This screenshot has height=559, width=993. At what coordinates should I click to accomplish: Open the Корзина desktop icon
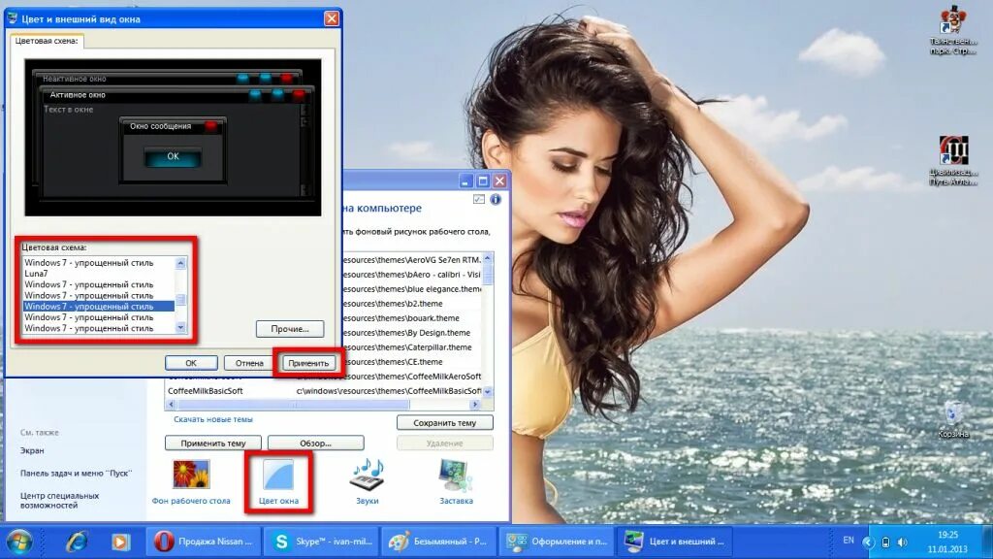pyautogui.click(x=952, y=420)
